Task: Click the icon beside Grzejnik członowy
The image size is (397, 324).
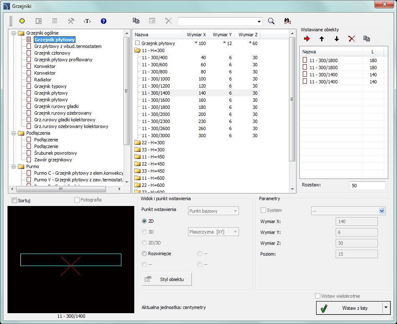Action: click(x=29, y=53)
